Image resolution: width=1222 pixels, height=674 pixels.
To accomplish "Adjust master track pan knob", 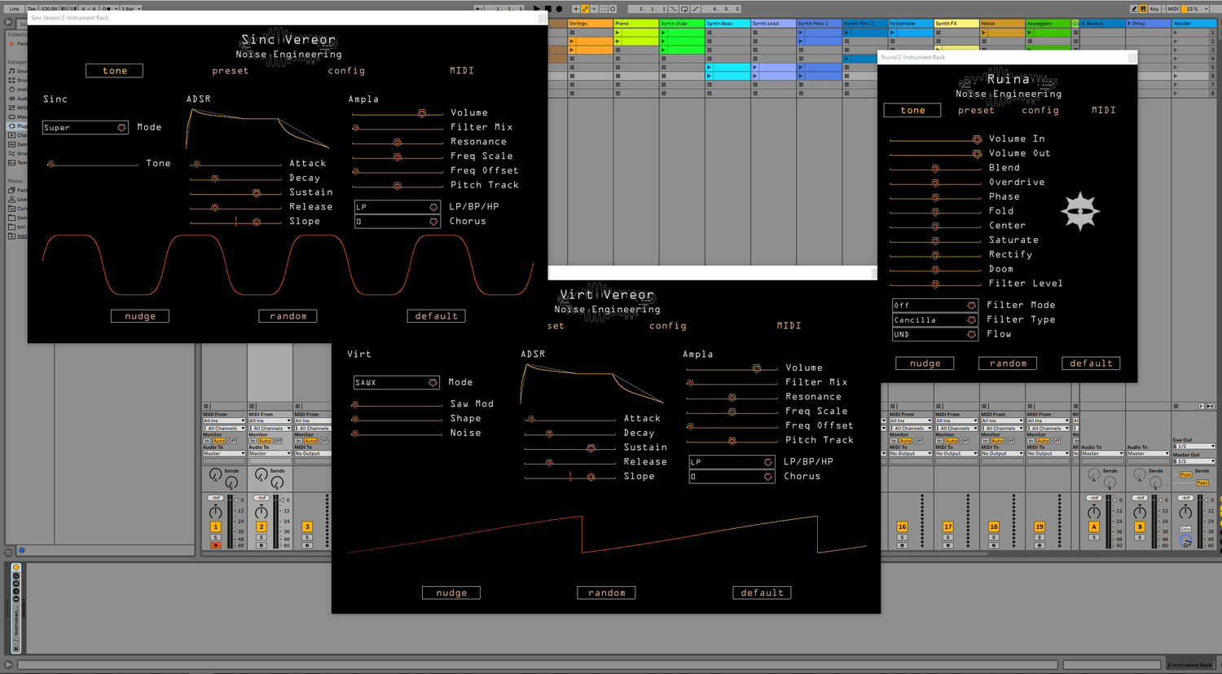I will 1185,512.
